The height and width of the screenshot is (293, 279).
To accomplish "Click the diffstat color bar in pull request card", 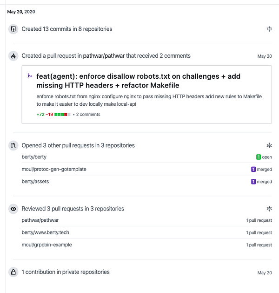I will (x=62, y=114).
